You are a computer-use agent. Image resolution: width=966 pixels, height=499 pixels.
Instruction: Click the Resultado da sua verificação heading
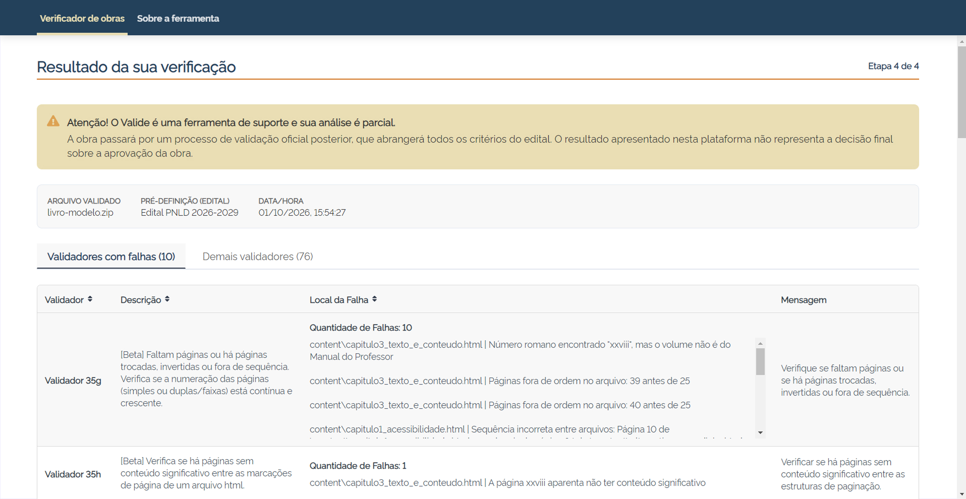tap(136, 67)
